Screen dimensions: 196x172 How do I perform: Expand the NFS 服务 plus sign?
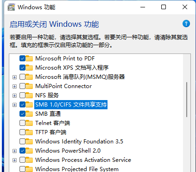click(14, 95)
